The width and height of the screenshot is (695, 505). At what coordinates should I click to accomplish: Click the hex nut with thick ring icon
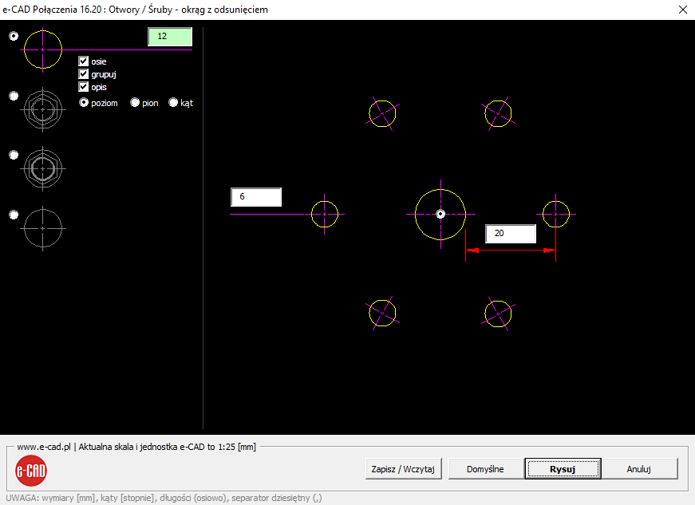point(43,169)
